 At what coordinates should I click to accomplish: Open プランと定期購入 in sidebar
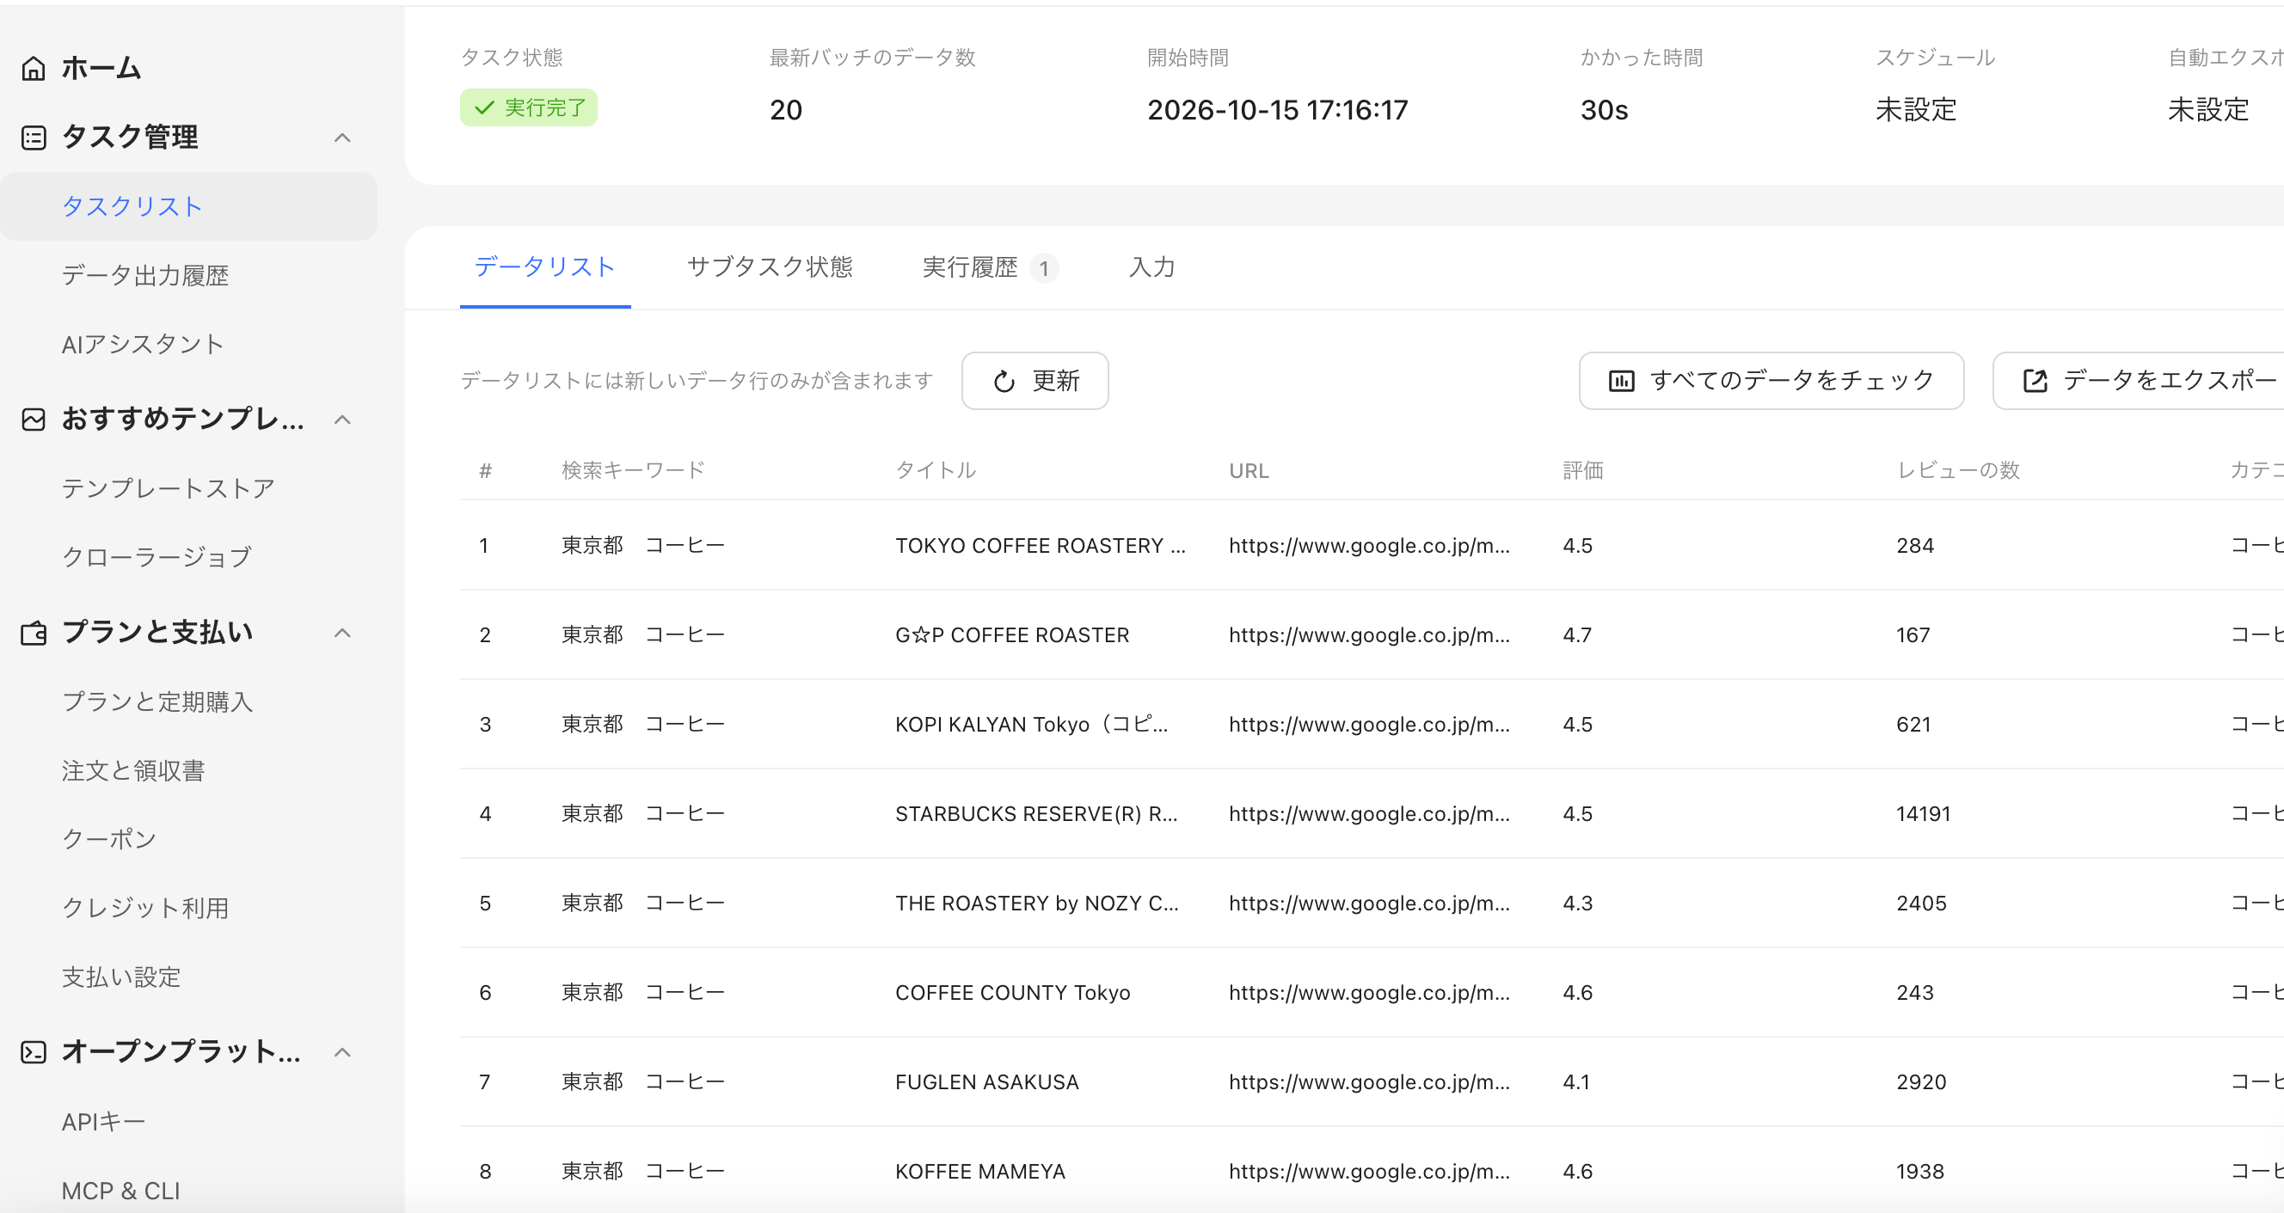click(x=158, y=702)
